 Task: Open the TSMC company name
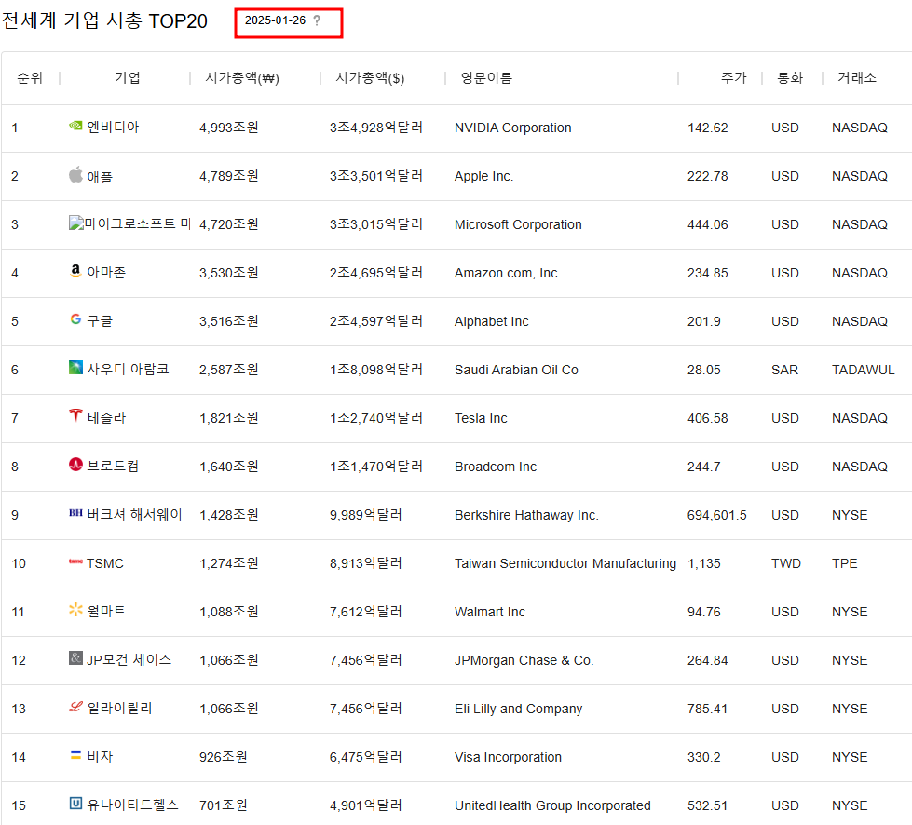105,563
